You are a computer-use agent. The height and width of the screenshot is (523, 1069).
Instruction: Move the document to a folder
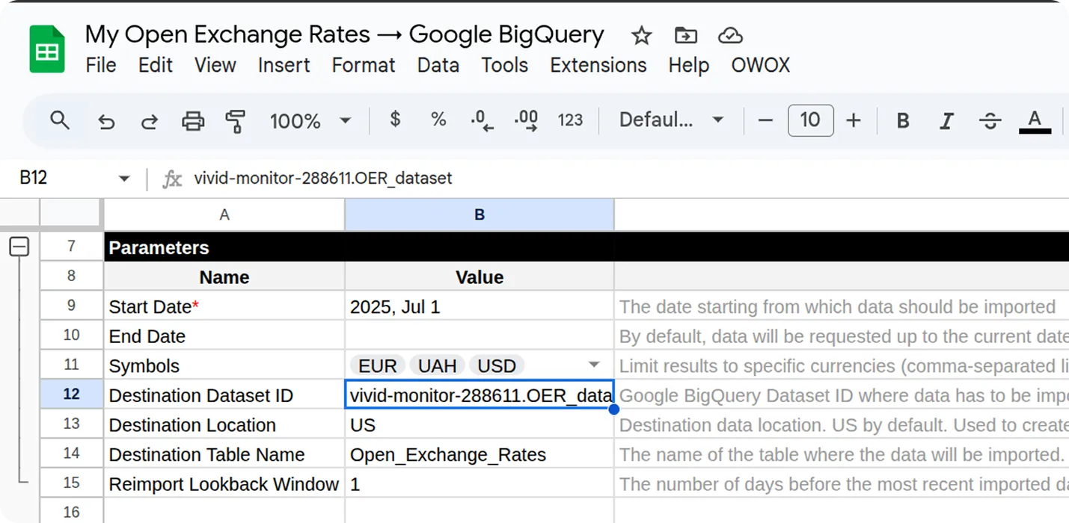pos(685,35)
